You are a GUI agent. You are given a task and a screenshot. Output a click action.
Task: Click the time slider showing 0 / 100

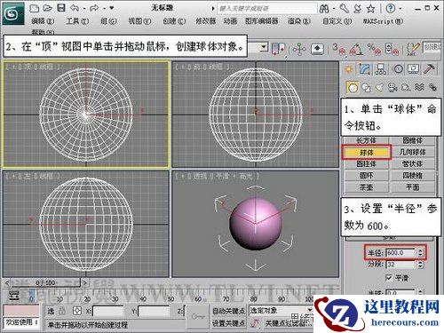point(45,283)
